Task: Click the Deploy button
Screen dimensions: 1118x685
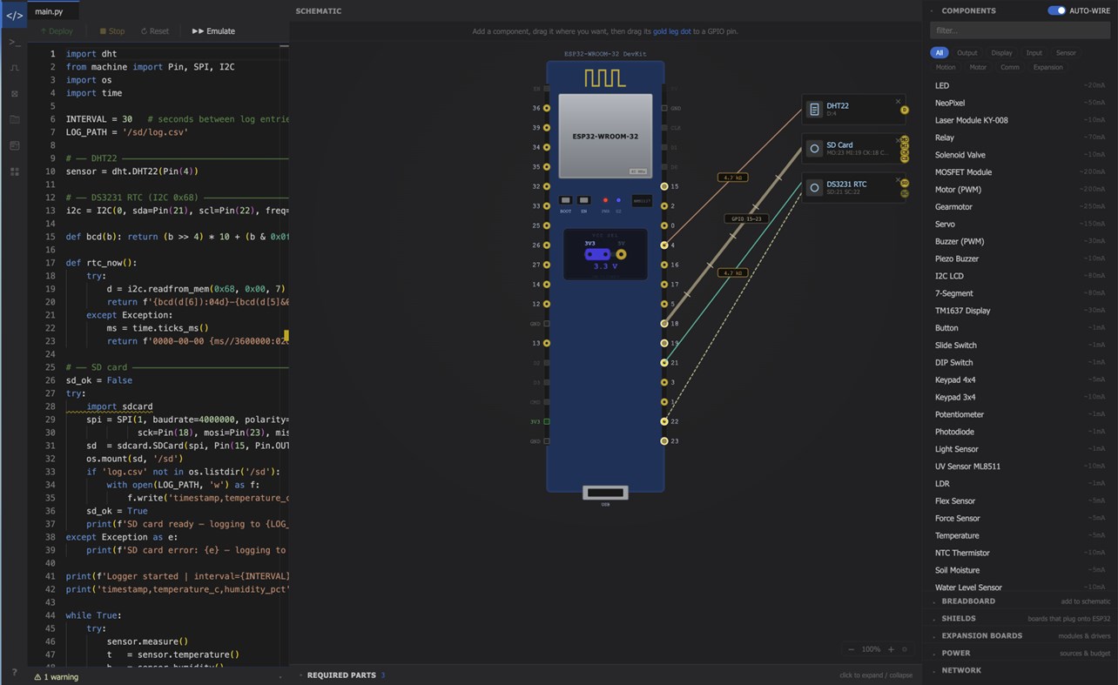Action: pyautogui.click(x=57, y=30)
